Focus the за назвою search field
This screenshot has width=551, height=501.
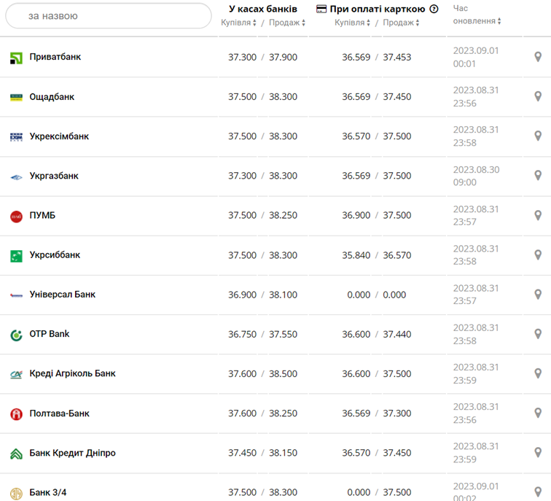coord(108,15)
